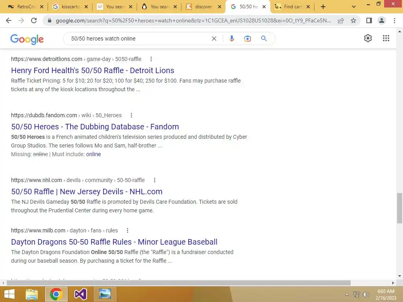This screenshot has width=403, height=302.
Task: Click the Must include online link
Action: click(94, 154)
